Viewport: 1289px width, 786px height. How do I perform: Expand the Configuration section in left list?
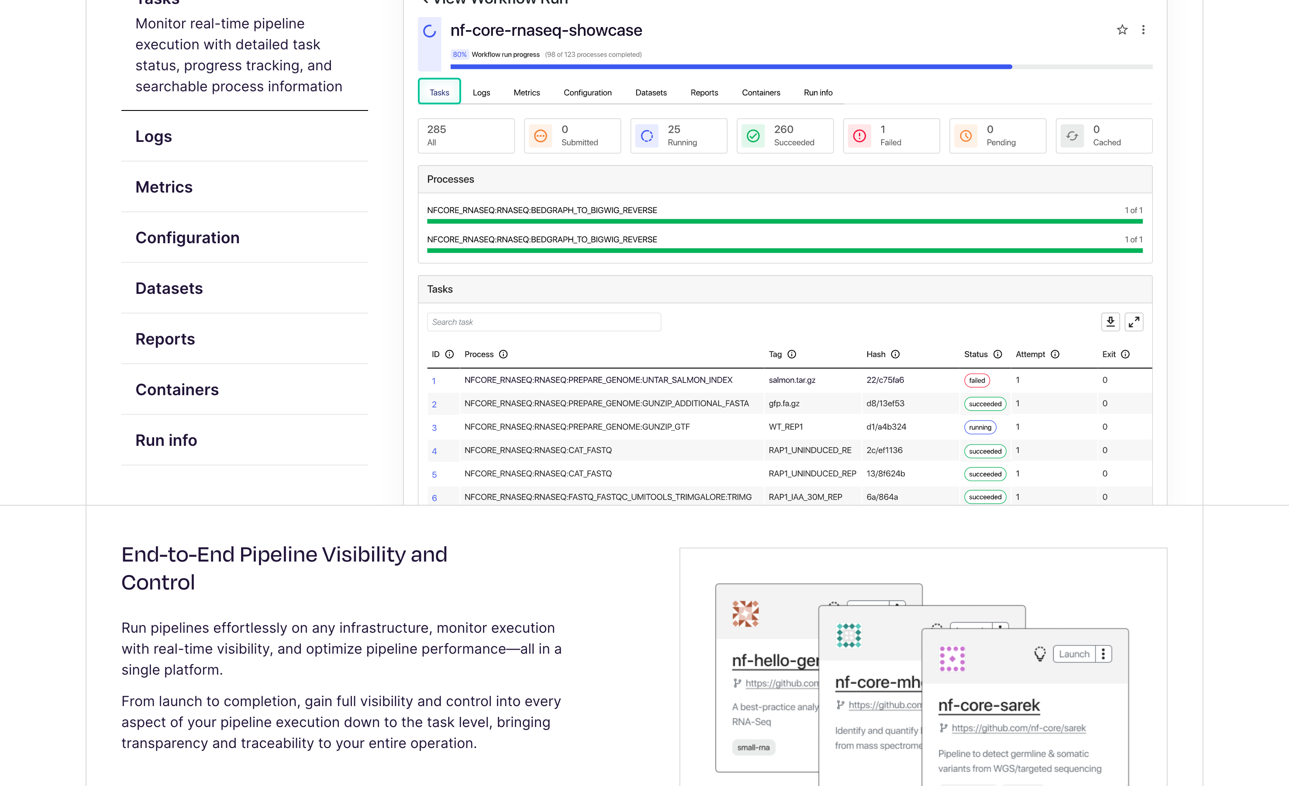tap(244, 238)
